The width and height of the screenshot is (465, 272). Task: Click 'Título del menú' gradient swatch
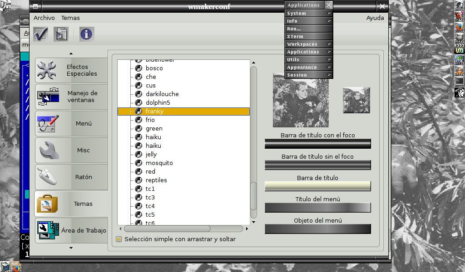pyautogui.click(x=317, y=208)
